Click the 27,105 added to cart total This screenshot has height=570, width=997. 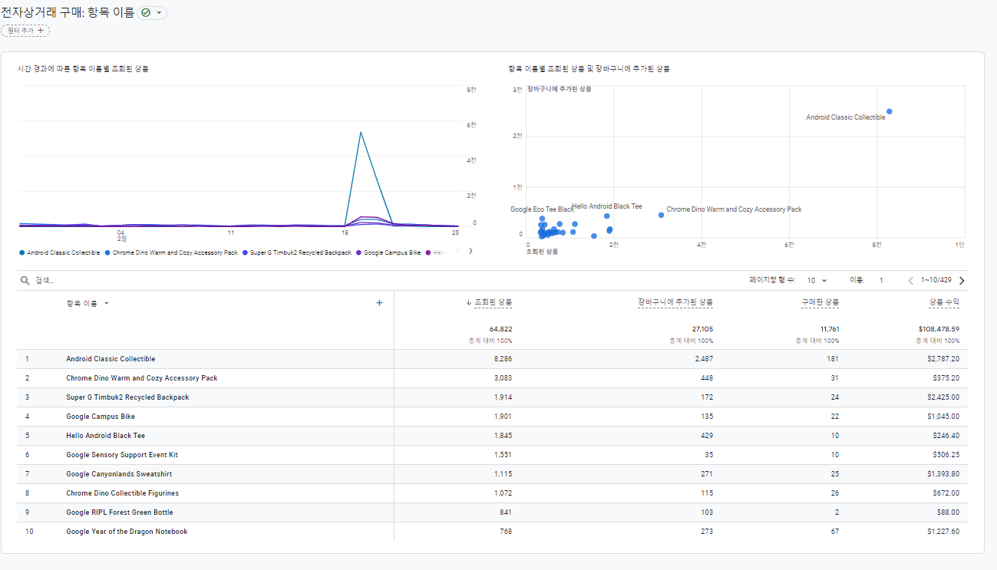(x=702, y=329)
